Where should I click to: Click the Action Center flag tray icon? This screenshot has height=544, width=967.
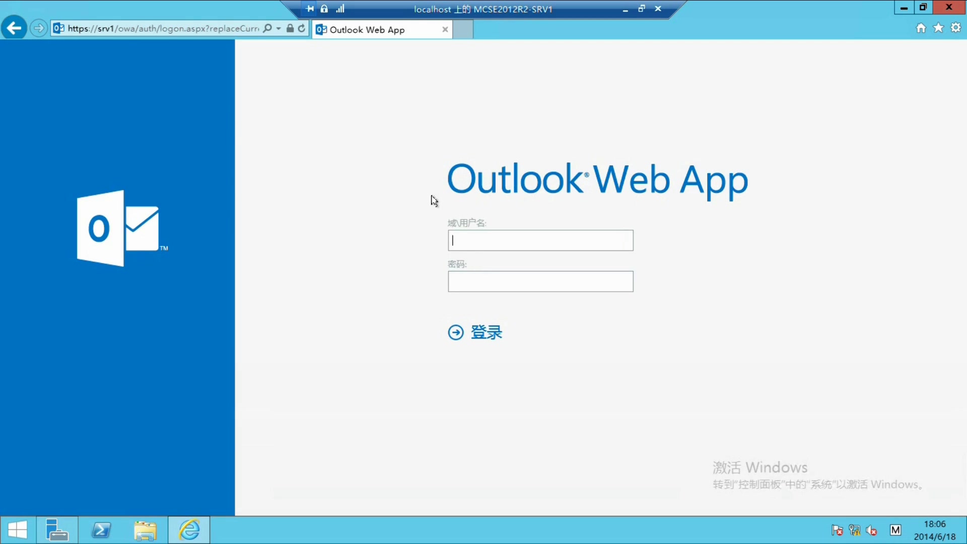(837, 530)
